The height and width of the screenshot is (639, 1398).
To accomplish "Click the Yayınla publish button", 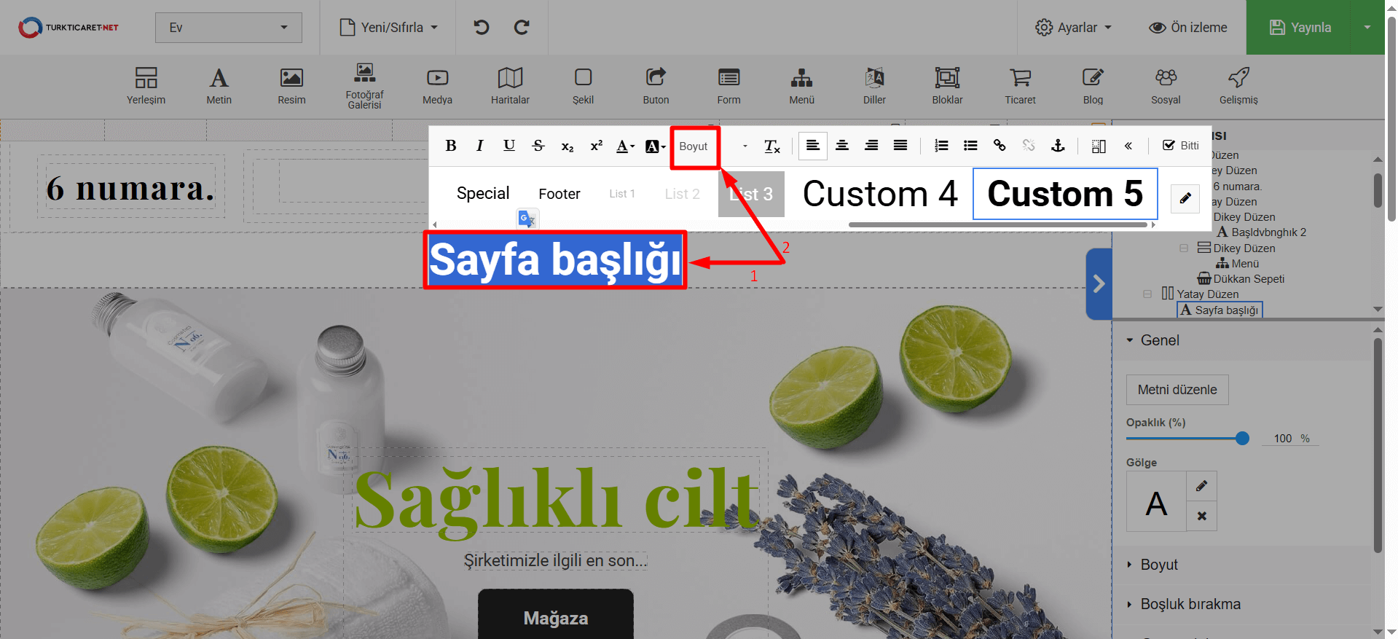I will [x=1300, y=27].
